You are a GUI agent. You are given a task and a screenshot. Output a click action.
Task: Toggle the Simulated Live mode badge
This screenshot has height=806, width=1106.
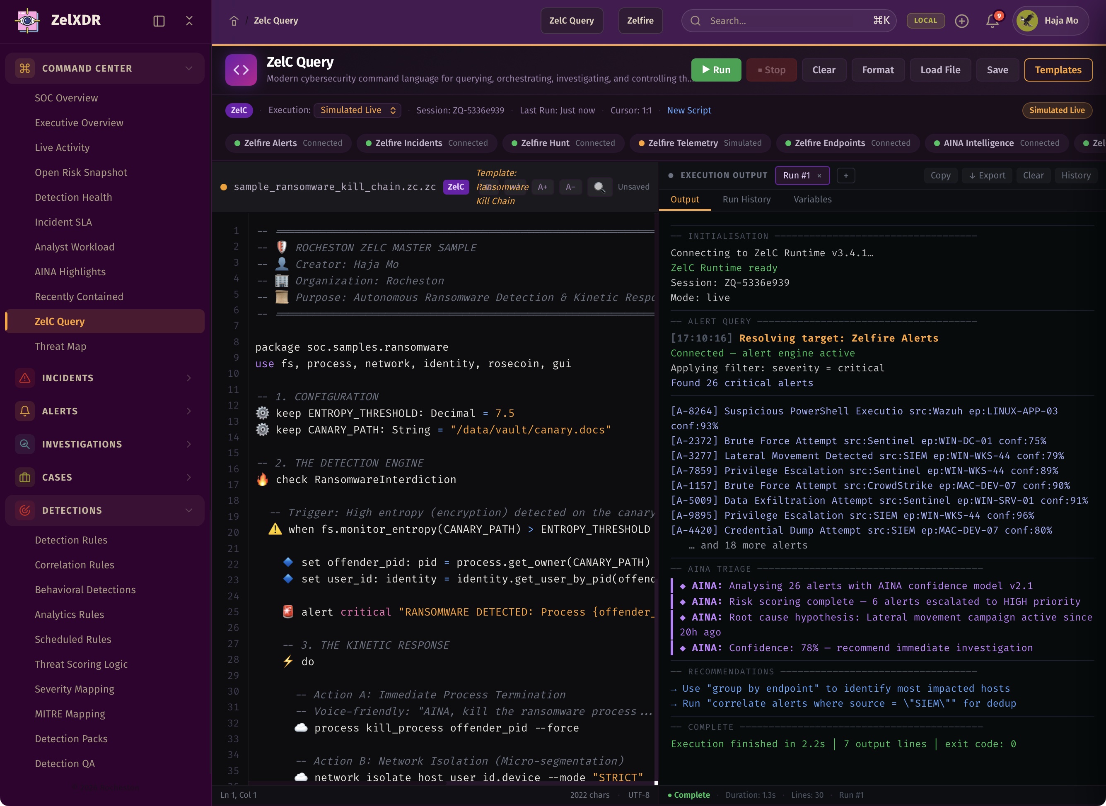coord(1057,110)
